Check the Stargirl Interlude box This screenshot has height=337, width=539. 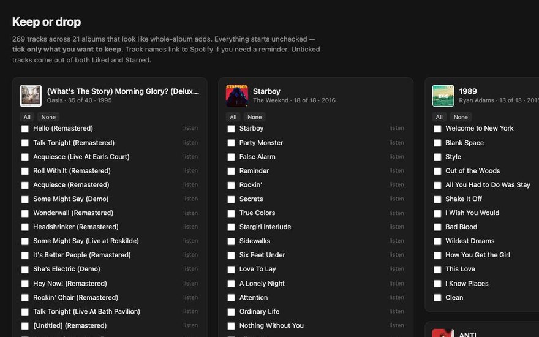click(231, 227)
